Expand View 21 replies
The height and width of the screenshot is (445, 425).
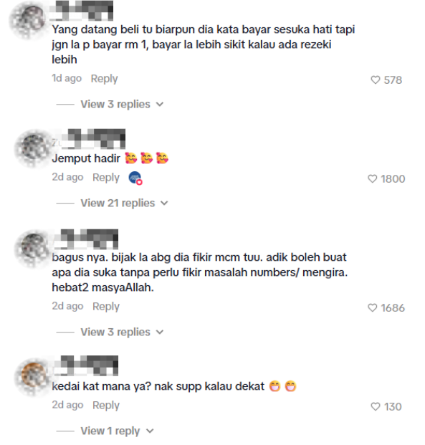point(125,203)
